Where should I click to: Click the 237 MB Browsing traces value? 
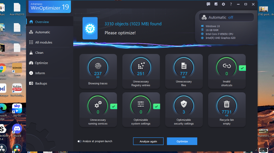98,74
